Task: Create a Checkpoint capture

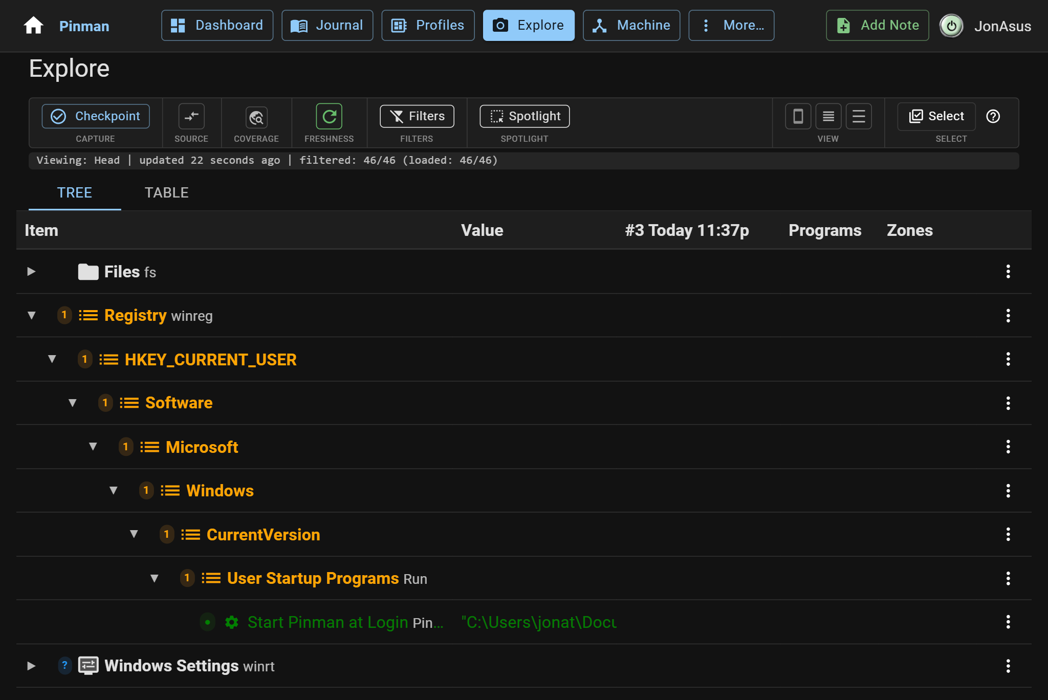Action: click(x=96, y=116)
